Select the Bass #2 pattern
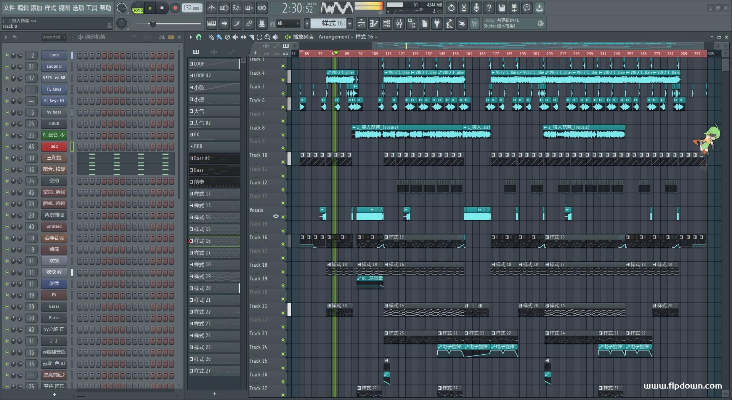 tap(214, 158)
